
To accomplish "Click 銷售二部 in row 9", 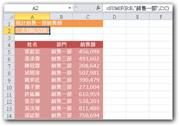I will point(62,80).
